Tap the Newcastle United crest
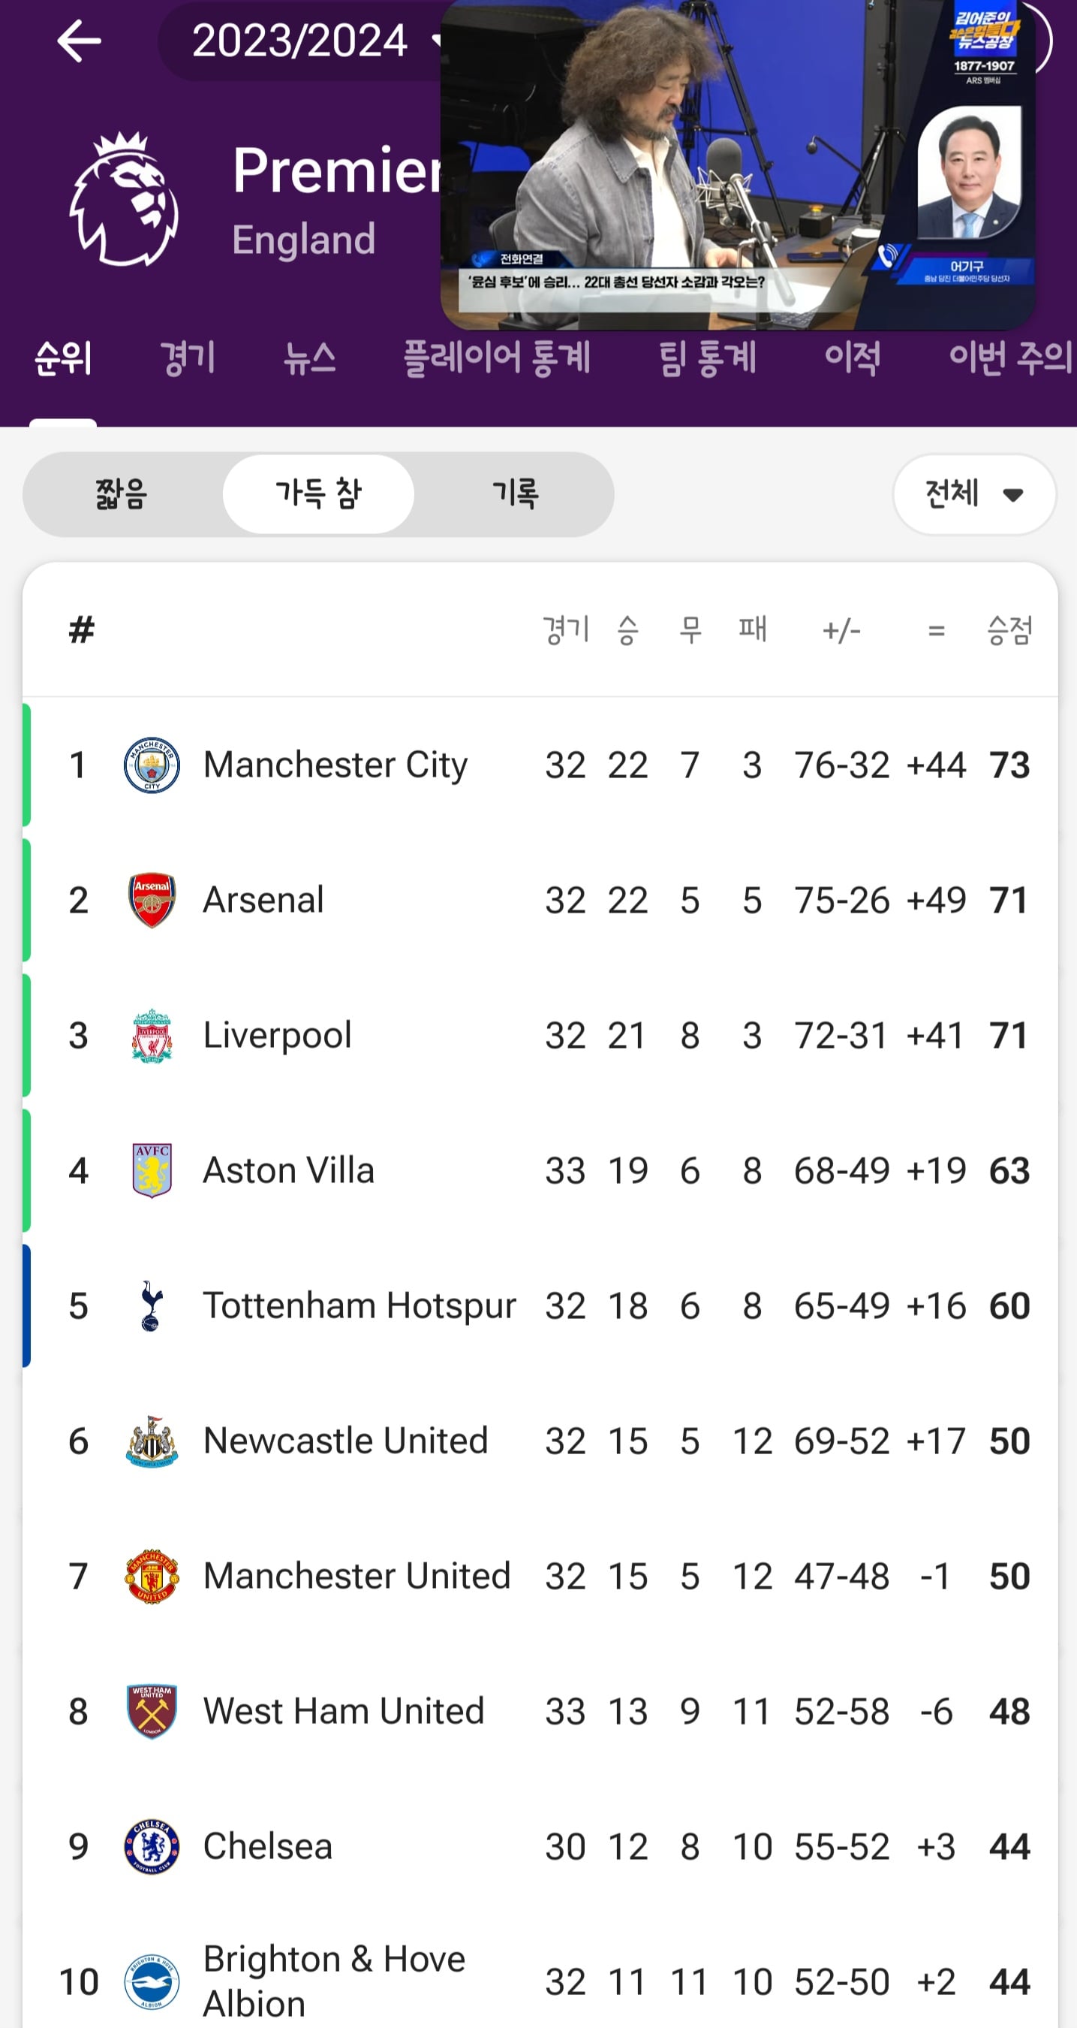The image size is (1077, 2028). click(x=152, y=1441)
